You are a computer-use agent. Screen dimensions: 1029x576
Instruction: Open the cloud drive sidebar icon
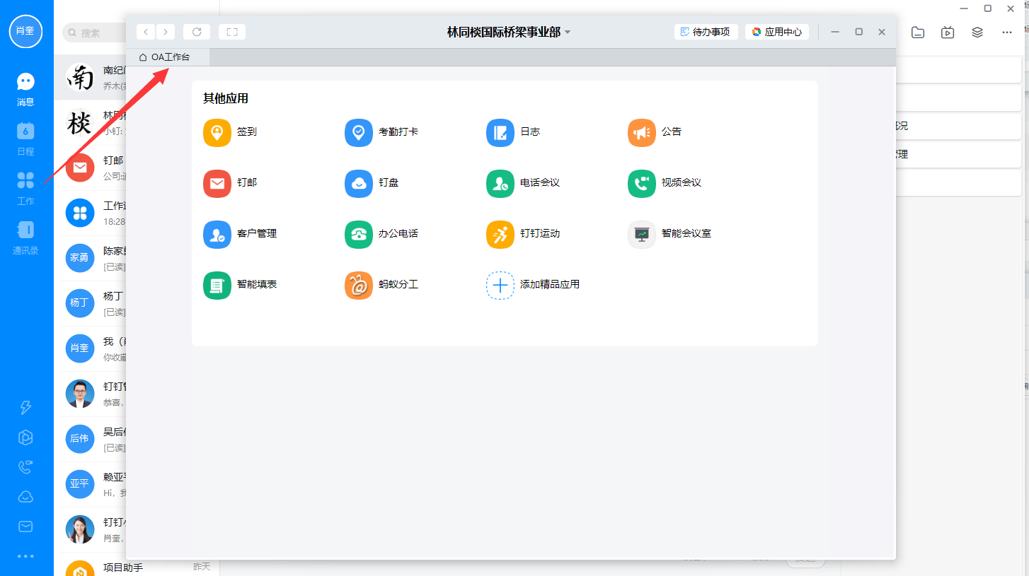25,497
